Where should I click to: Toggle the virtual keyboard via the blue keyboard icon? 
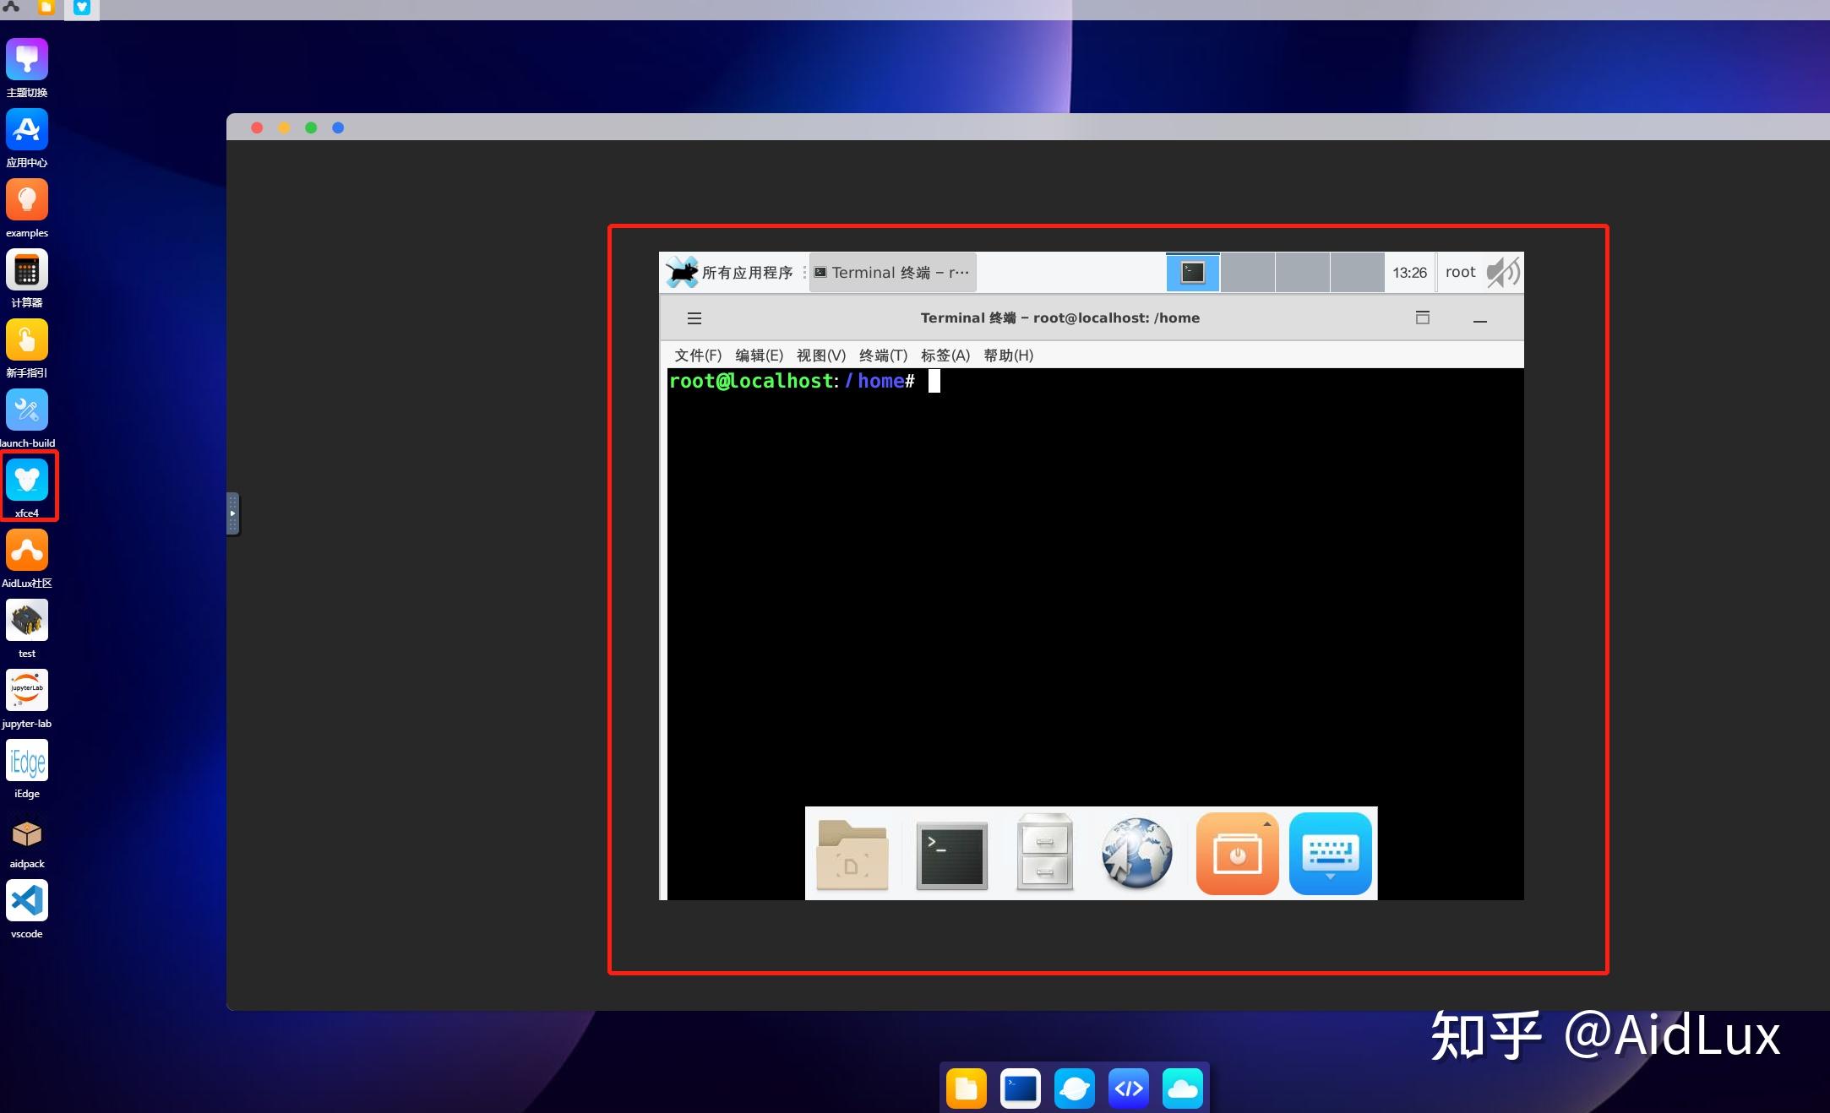pos(1331,854)
